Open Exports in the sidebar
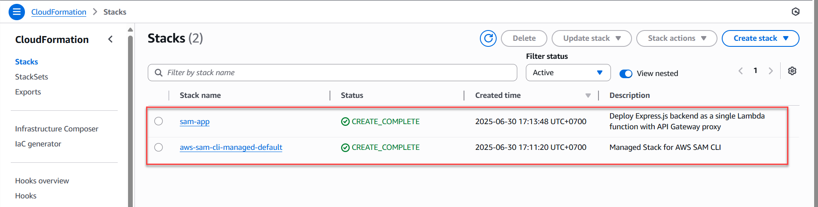This screenshot has width=818, height=207. pos(28,92)
